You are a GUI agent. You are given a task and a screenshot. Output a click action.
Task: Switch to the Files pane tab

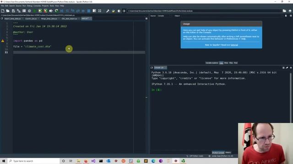pyautogui.click(x=231, y=63)
